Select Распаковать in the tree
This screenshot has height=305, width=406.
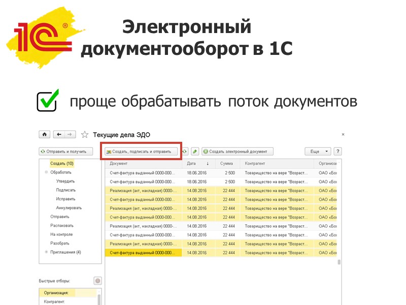[x=62, y=225]
